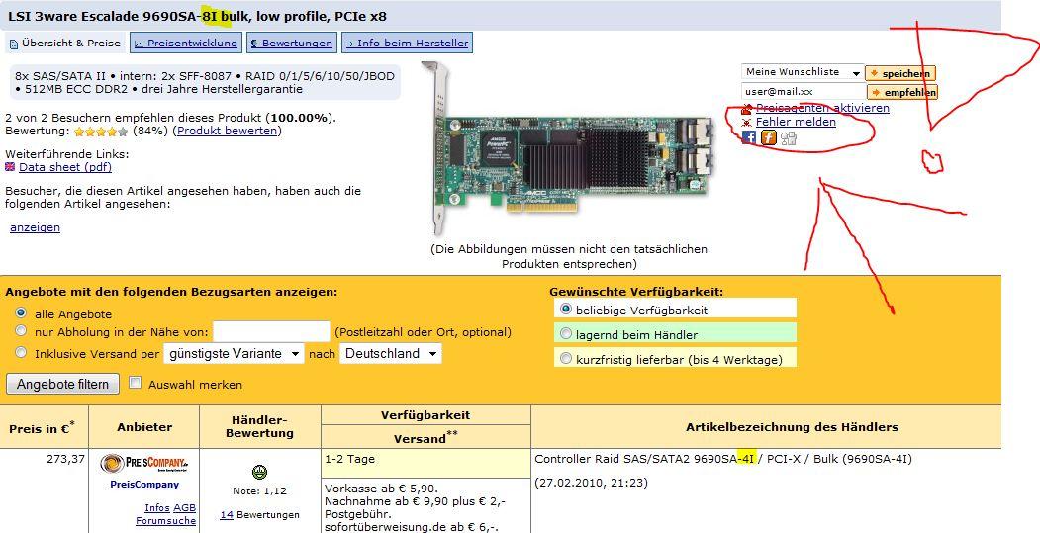This screenshot has height=533, width=1040.
Task: Click the Produkt bewerten link
Action: click(227, 131)
